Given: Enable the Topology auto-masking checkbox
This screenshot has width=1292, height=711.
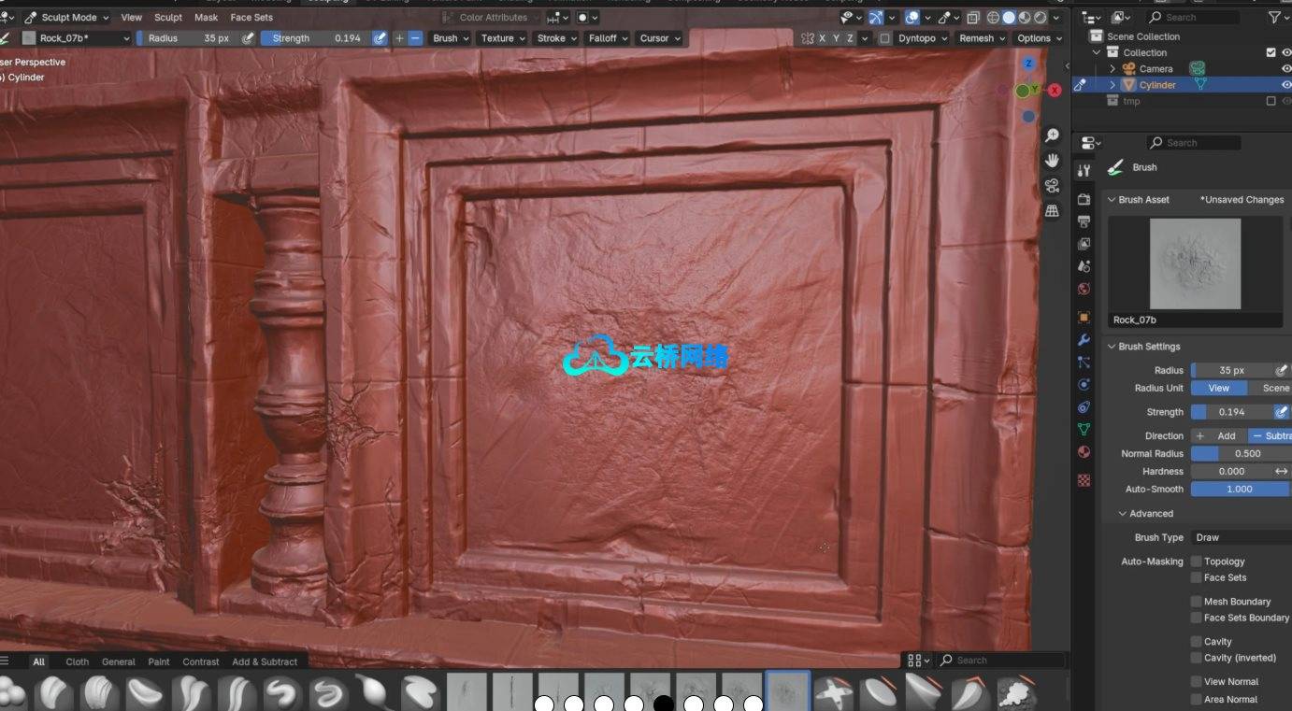Looking at the screenshot, I should (x=1196, y=562).
